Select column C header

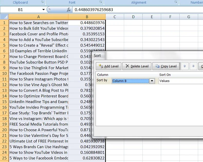click(x=115, y=17)
